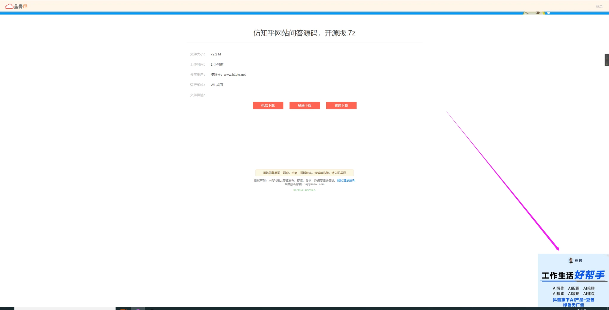Click the 广告 label in ad corner
This screenshot has width=609, height=310.
(606, 256)
